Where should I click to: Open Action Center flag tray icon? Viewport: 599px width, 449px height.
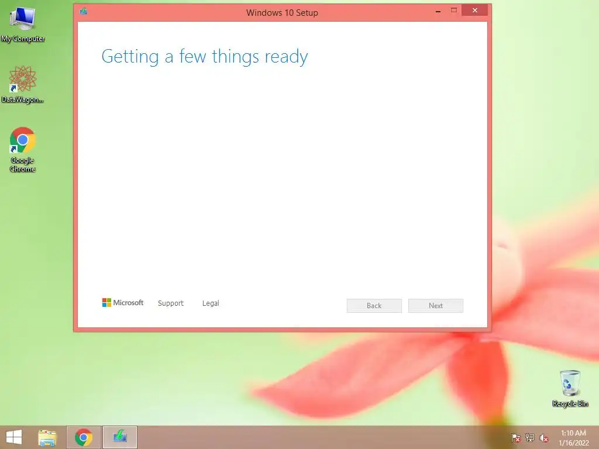[x=516, y=437]
